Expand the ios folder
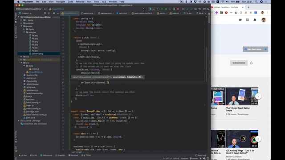This screenshot has width=285, height=160. [21, 56]
